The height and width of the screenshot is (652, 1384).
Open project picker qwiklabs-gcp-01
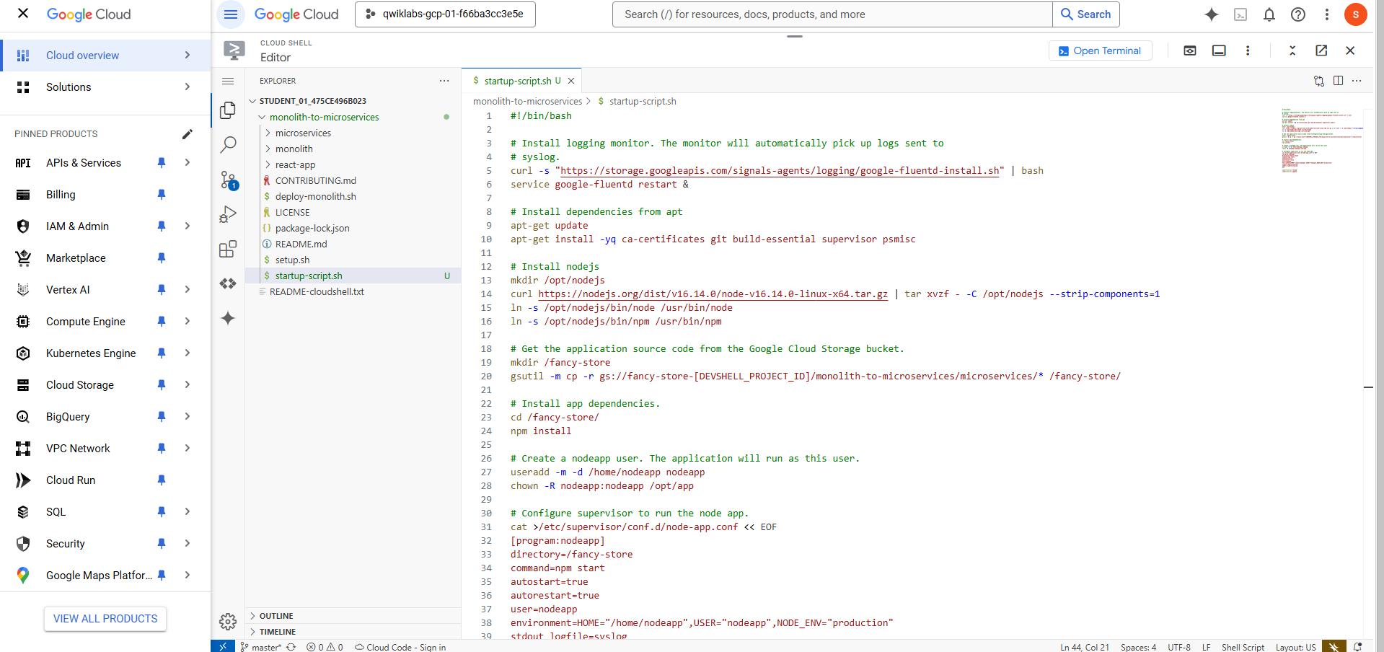click(x=445, y=14)
